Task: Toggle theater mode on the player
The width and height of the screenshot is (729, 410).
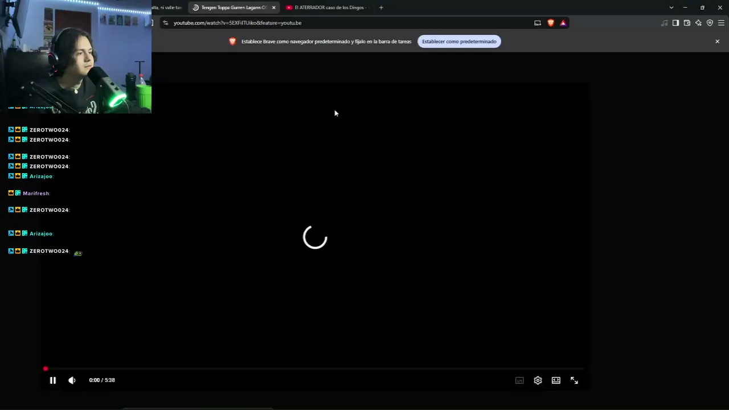Action: click(x=556, y=380)
